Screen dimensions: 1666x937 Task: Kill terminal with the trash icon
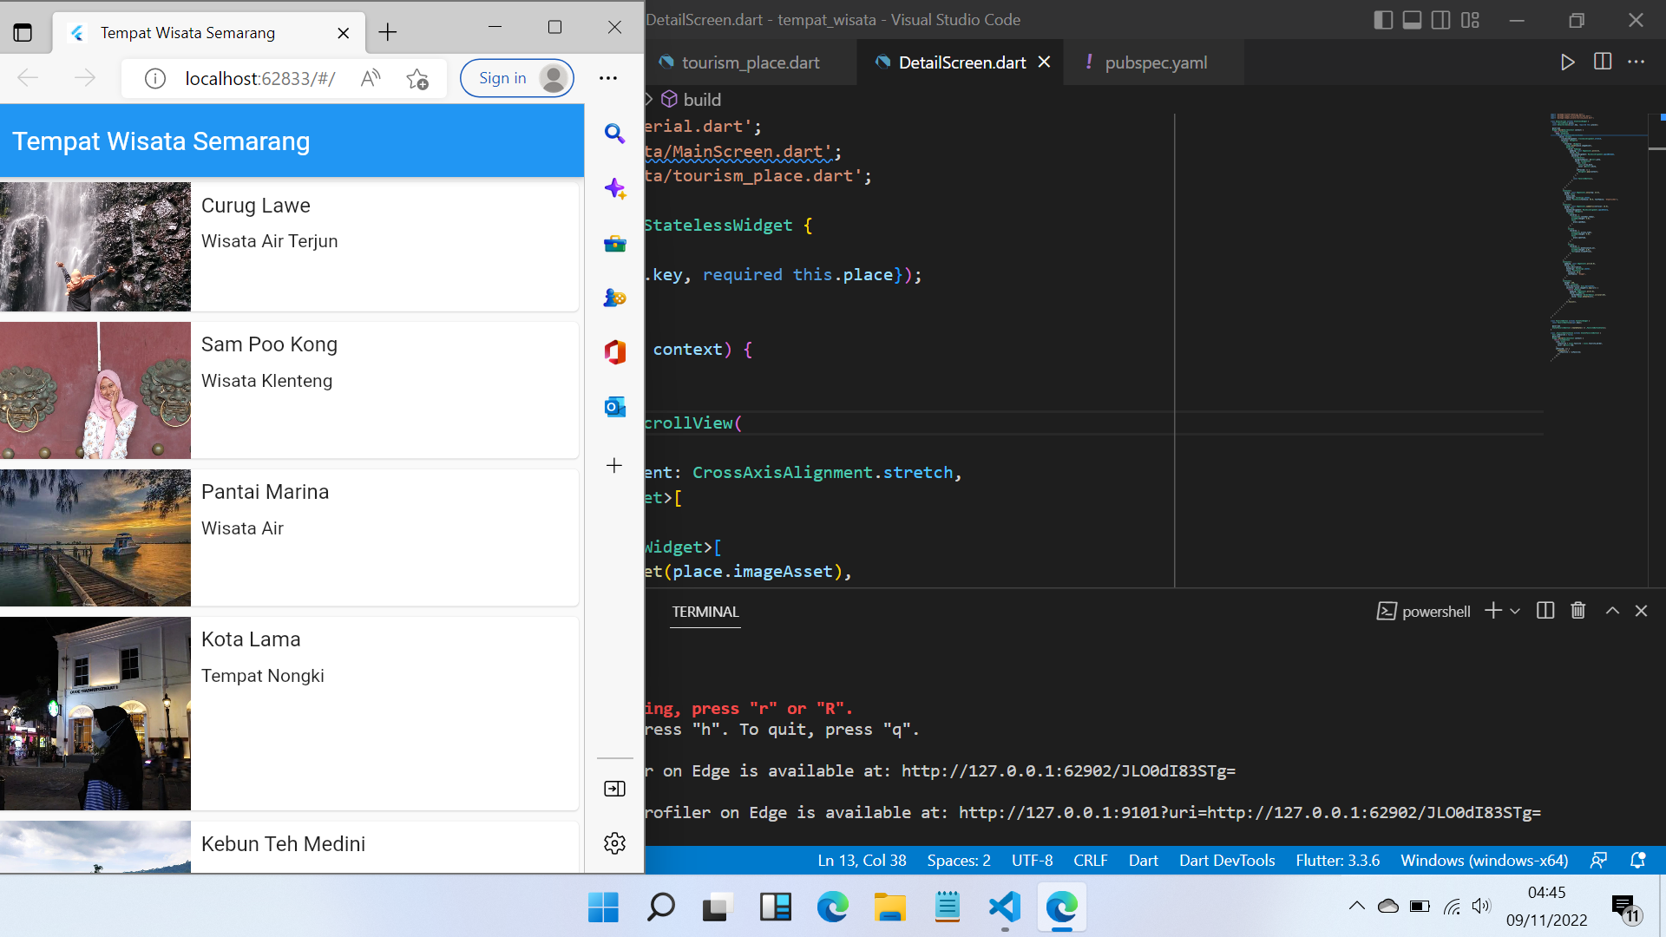(x=1578, y=611)
